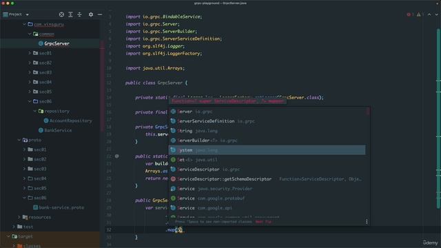Expand the sec02 package under com.vinsguru
This screenshot has height=248, width=441.
[x=30, y=63]
